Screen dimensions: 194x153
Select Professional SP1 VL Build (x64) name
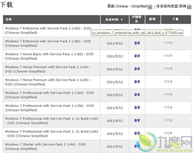coord(51,121)
